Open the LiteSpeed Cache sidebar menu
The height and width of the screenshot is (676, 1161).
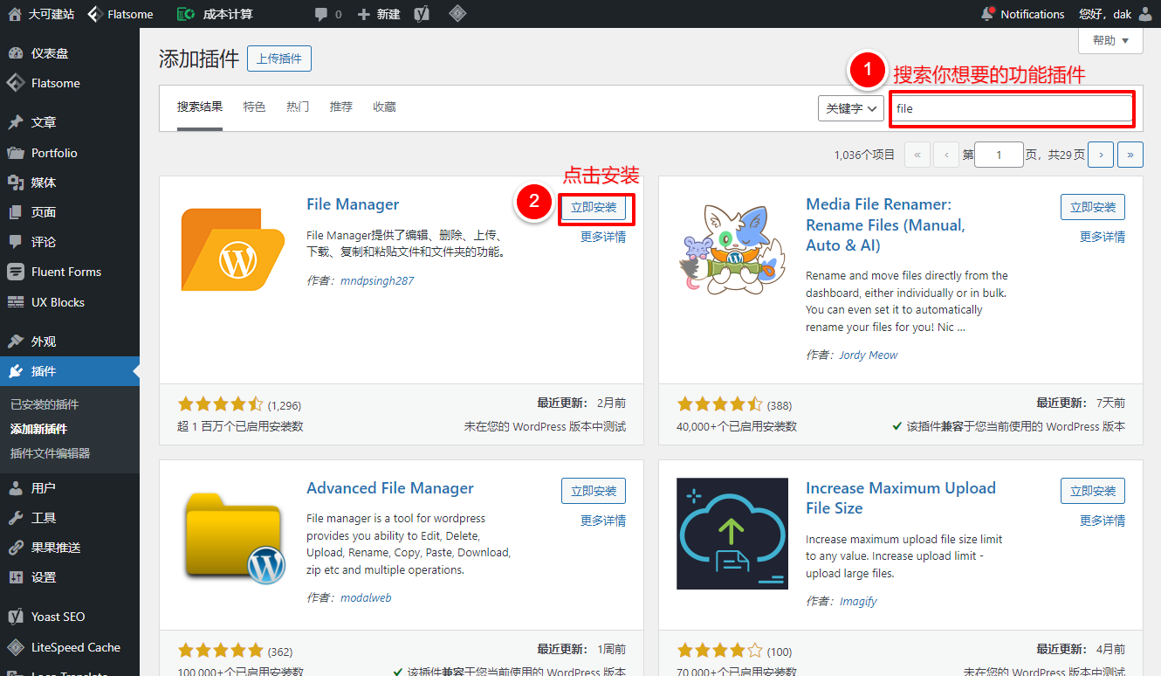coord(75,647)
